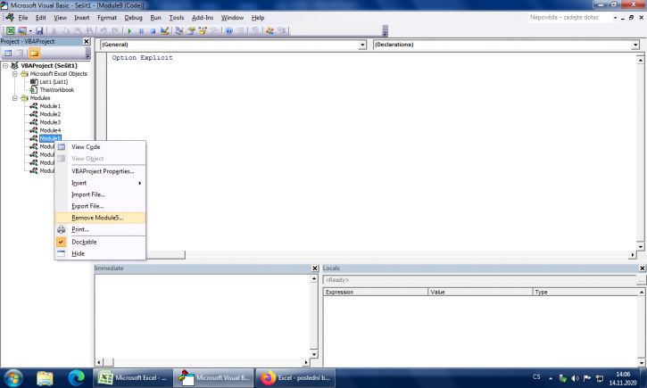647x388 pixels.
Task: Close the Project - VBAProject panel
Action: [87, 41]
